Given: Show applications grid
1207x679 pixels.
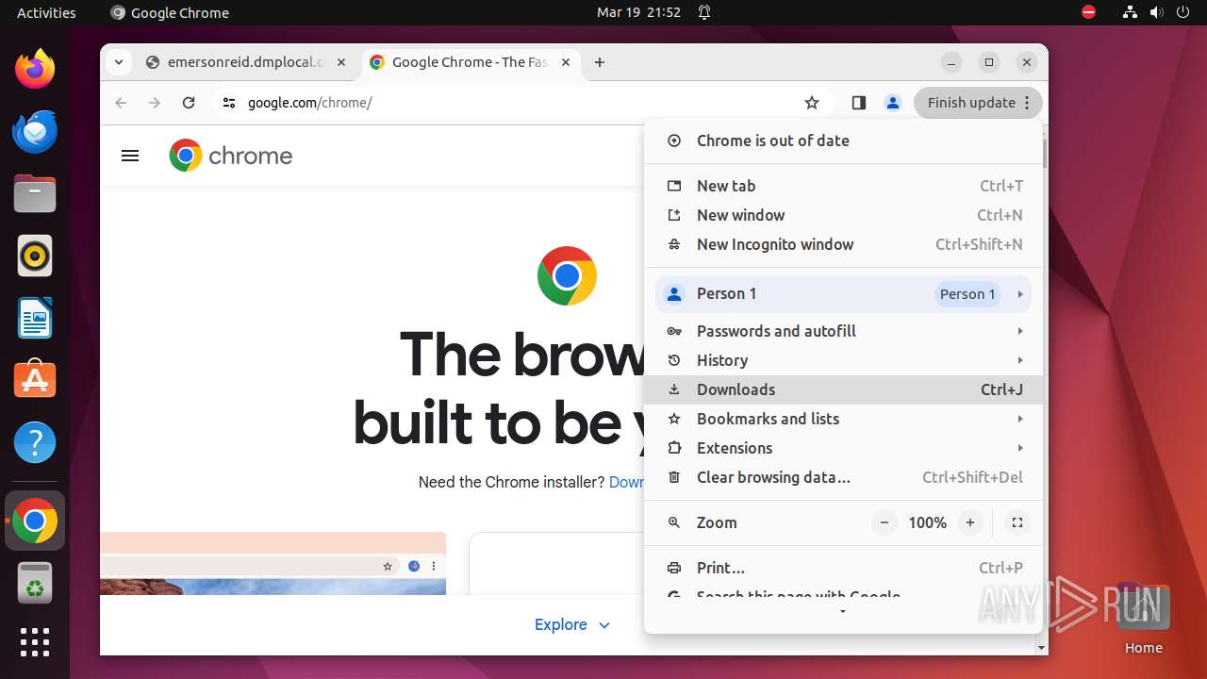Looking at the screenshot, I should pyautogui.click(x=35, y=642).
